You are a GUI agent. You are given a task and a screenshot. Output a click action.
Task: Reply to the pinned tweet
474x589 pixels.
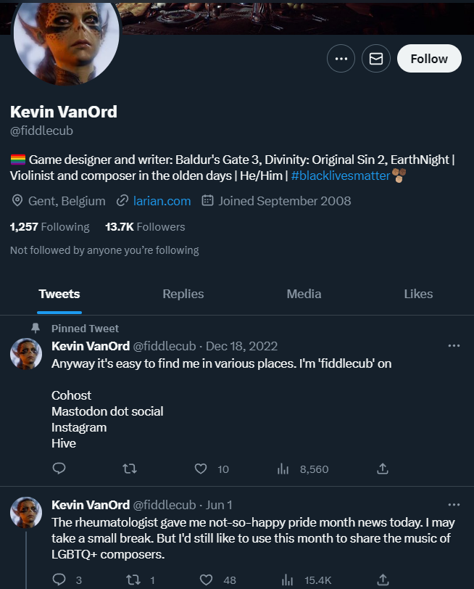coord(59,469)
